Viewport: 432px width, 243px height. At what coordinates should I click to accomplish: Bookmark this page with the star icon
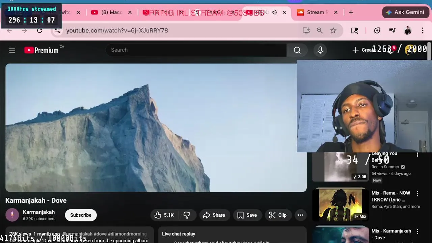click(333, 30)
